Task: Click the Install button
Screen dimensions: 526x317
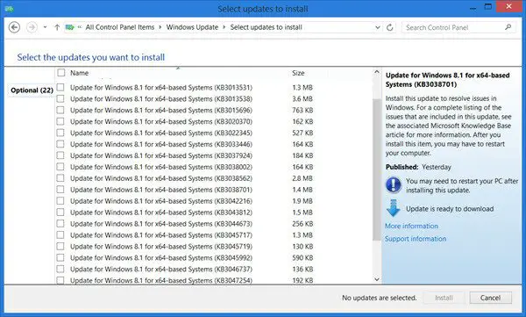Action: [x=444, y=298]
